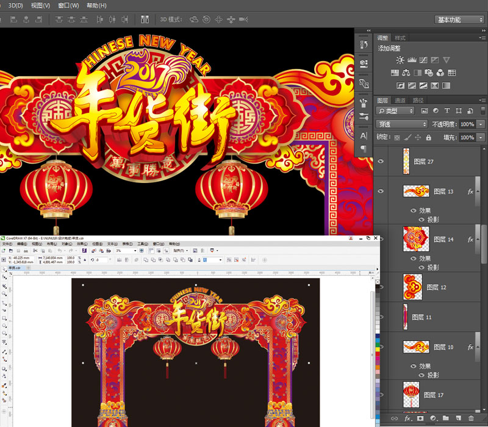Open the Character panel icon

pyautogui.click(x=364, y=135)
